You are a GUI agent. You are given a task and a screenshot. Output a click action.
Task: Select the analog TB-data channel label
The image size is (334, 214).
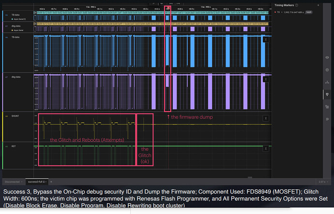coord(15,37)
